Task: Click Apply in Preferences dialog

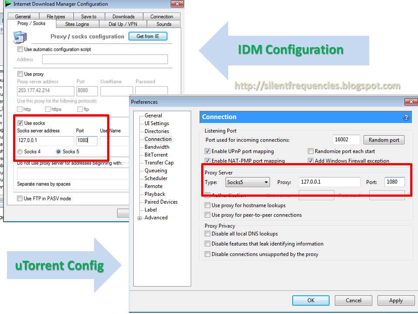Action: [x=396, y=300]
